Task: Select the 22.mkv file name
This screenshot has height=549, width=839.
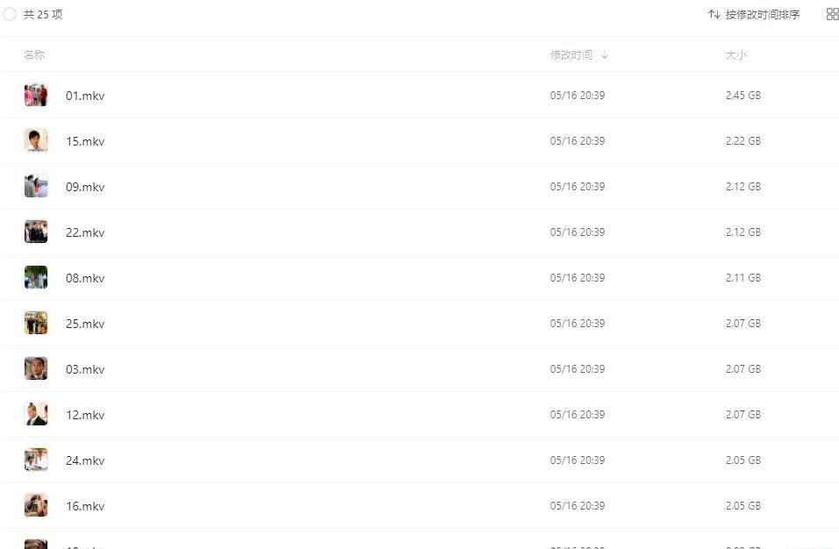Action: 85,232
